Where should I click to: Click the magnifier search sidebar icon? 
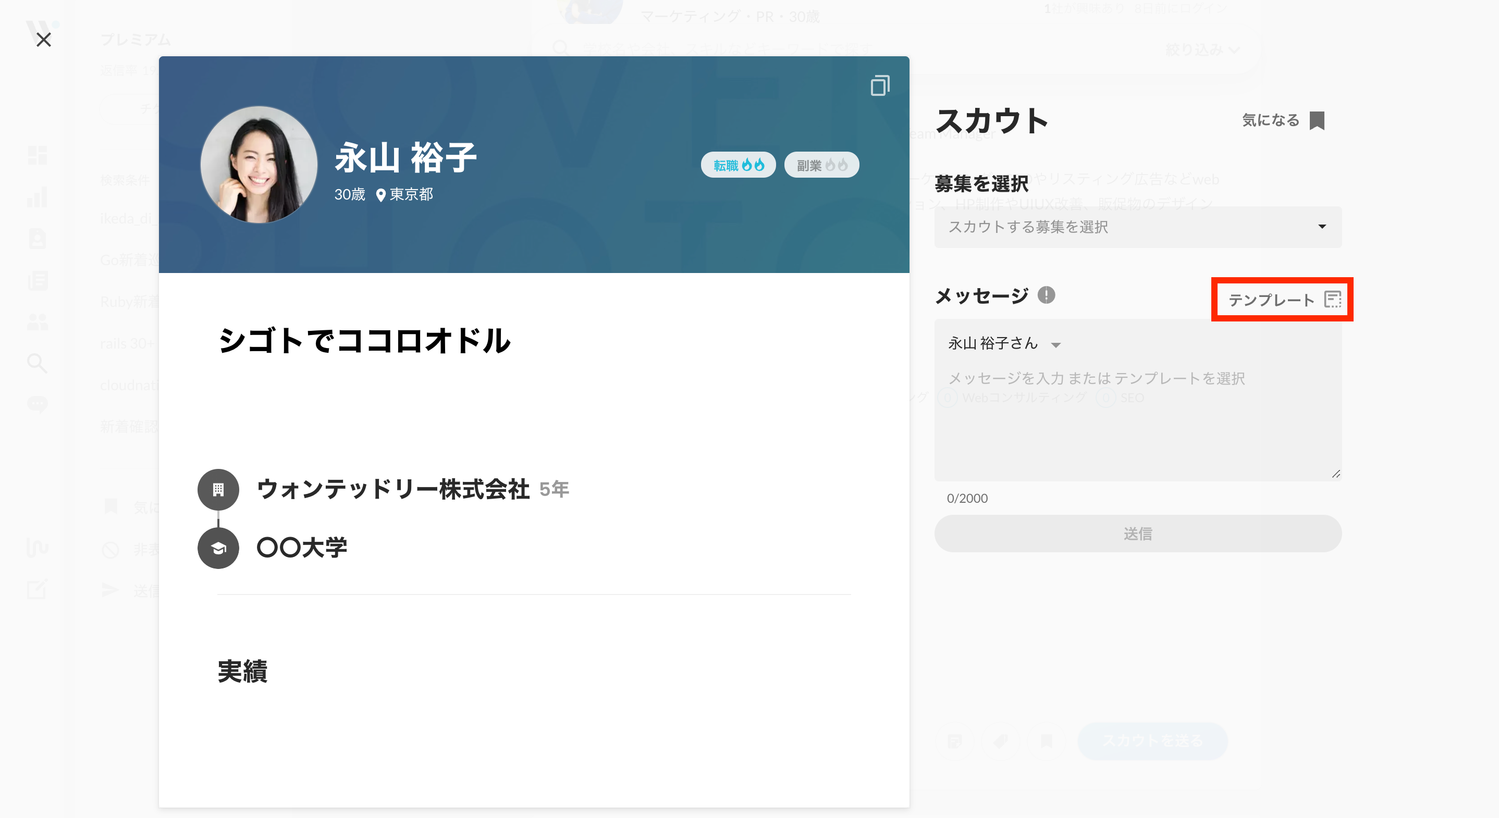37,364
